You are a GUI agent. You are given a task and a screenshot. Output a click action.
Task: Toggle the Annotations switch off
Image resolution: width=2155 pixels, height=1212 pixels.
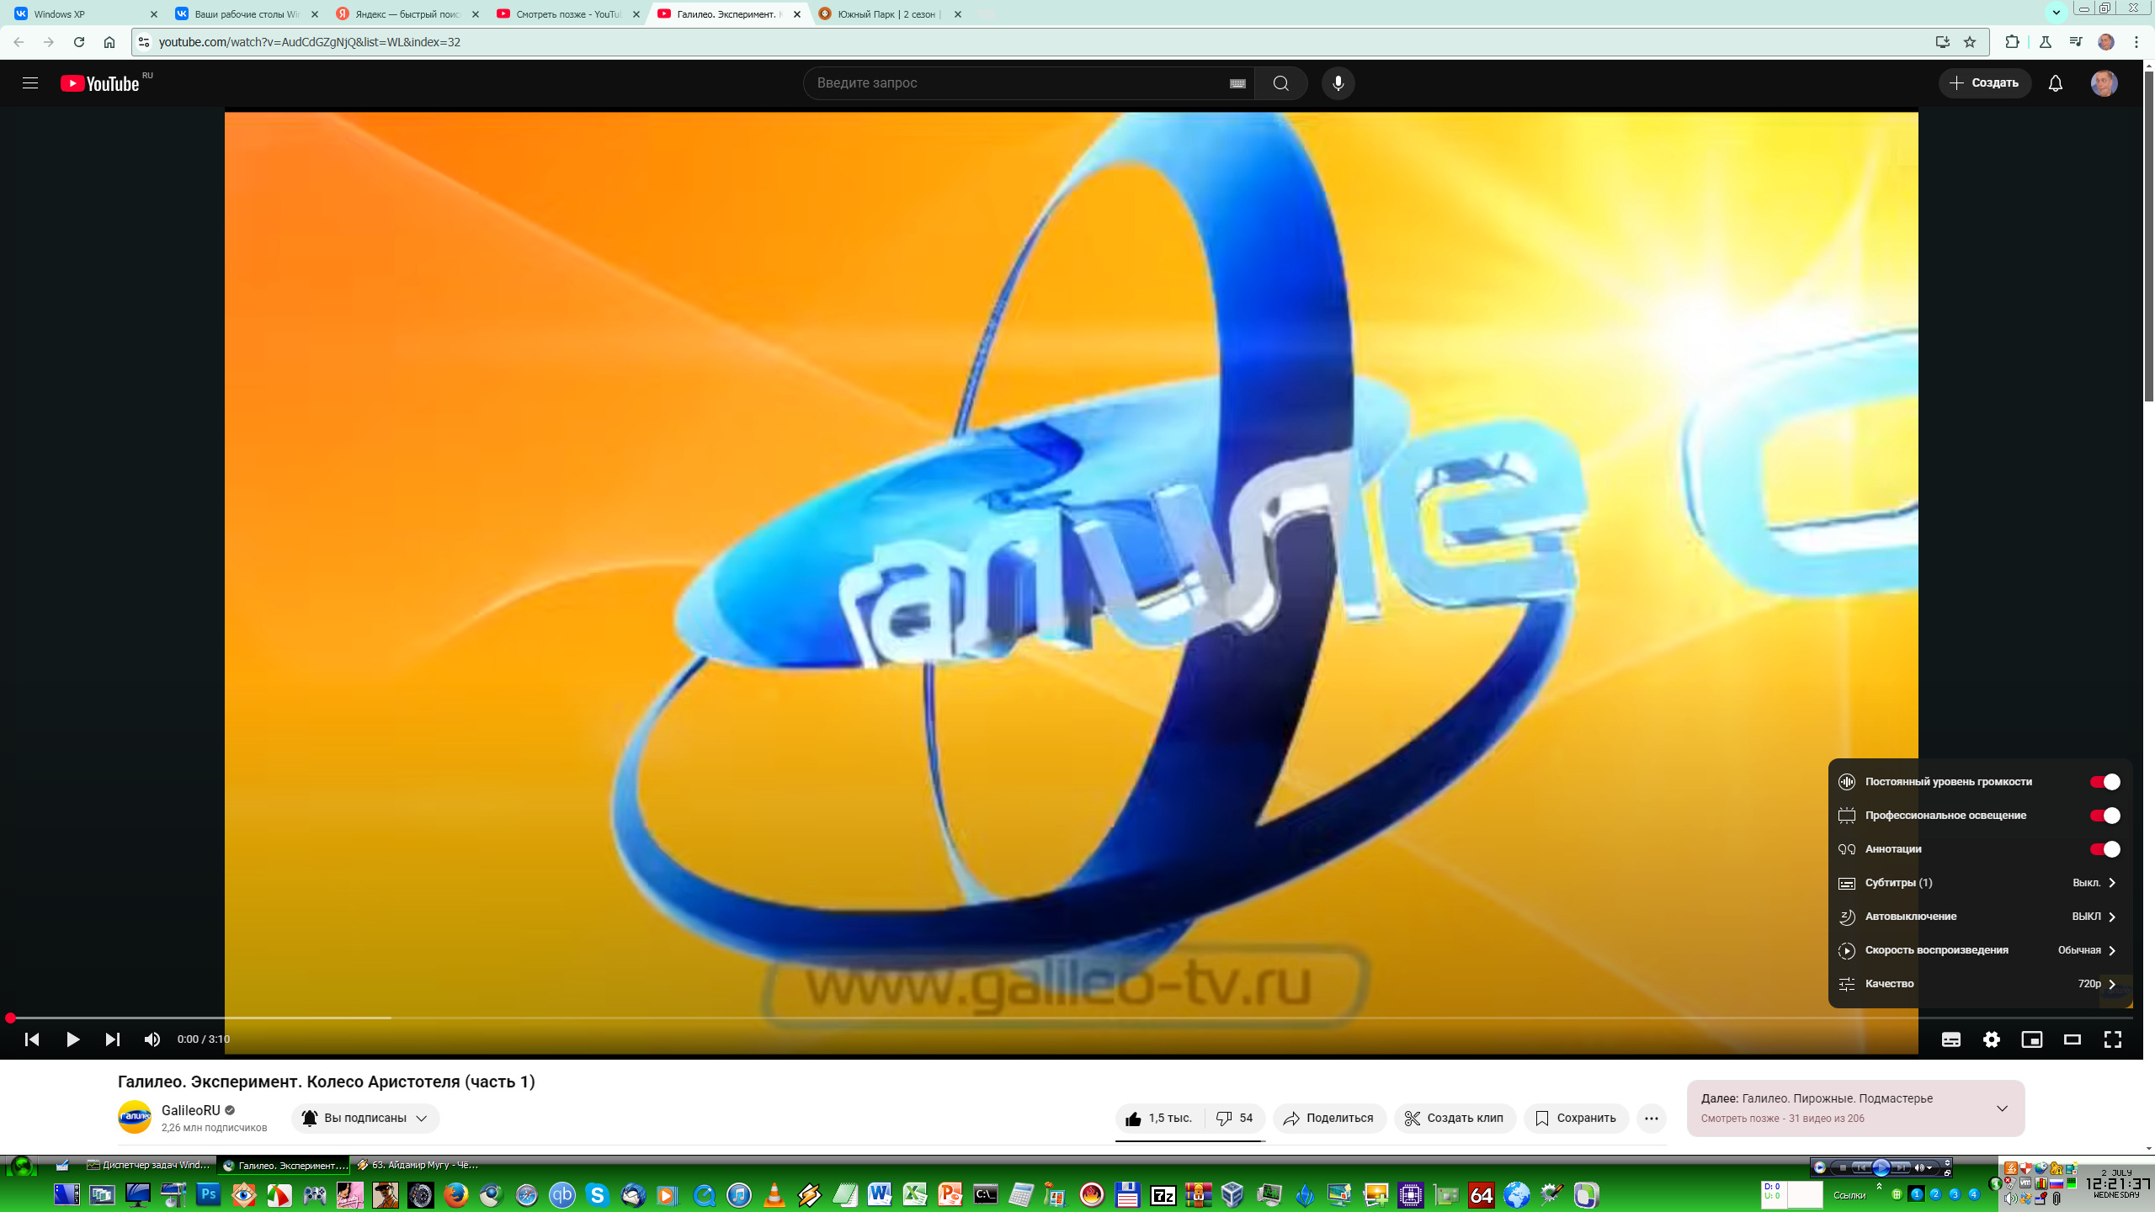point(2104,849)
